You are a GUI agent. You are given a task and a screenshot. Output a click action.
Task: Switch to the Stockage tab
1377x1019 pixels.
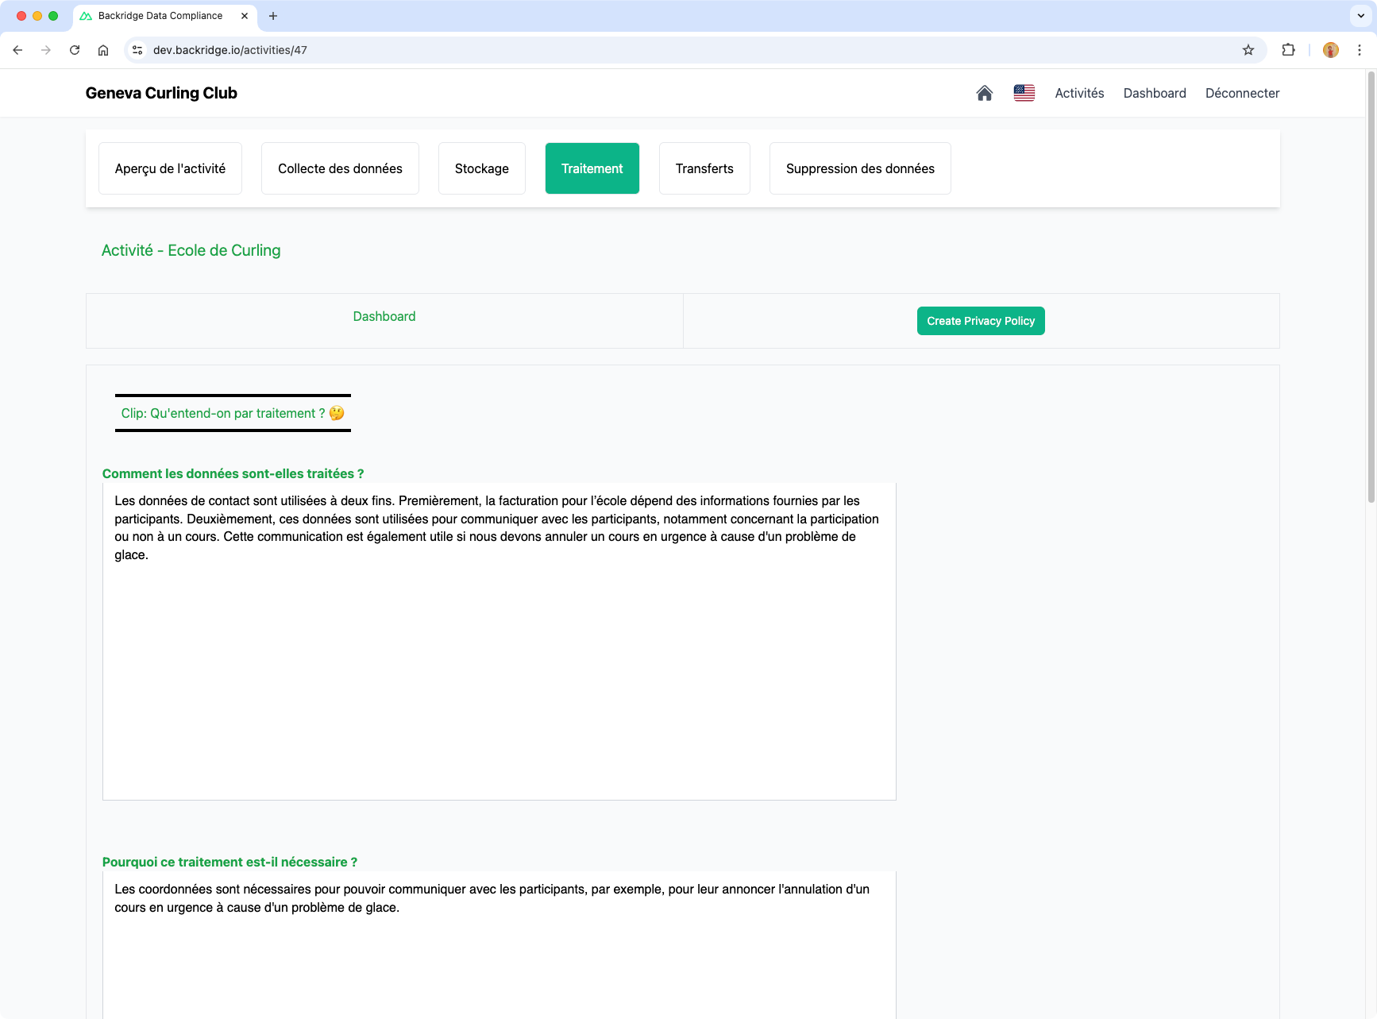click(x=481, y=168)
